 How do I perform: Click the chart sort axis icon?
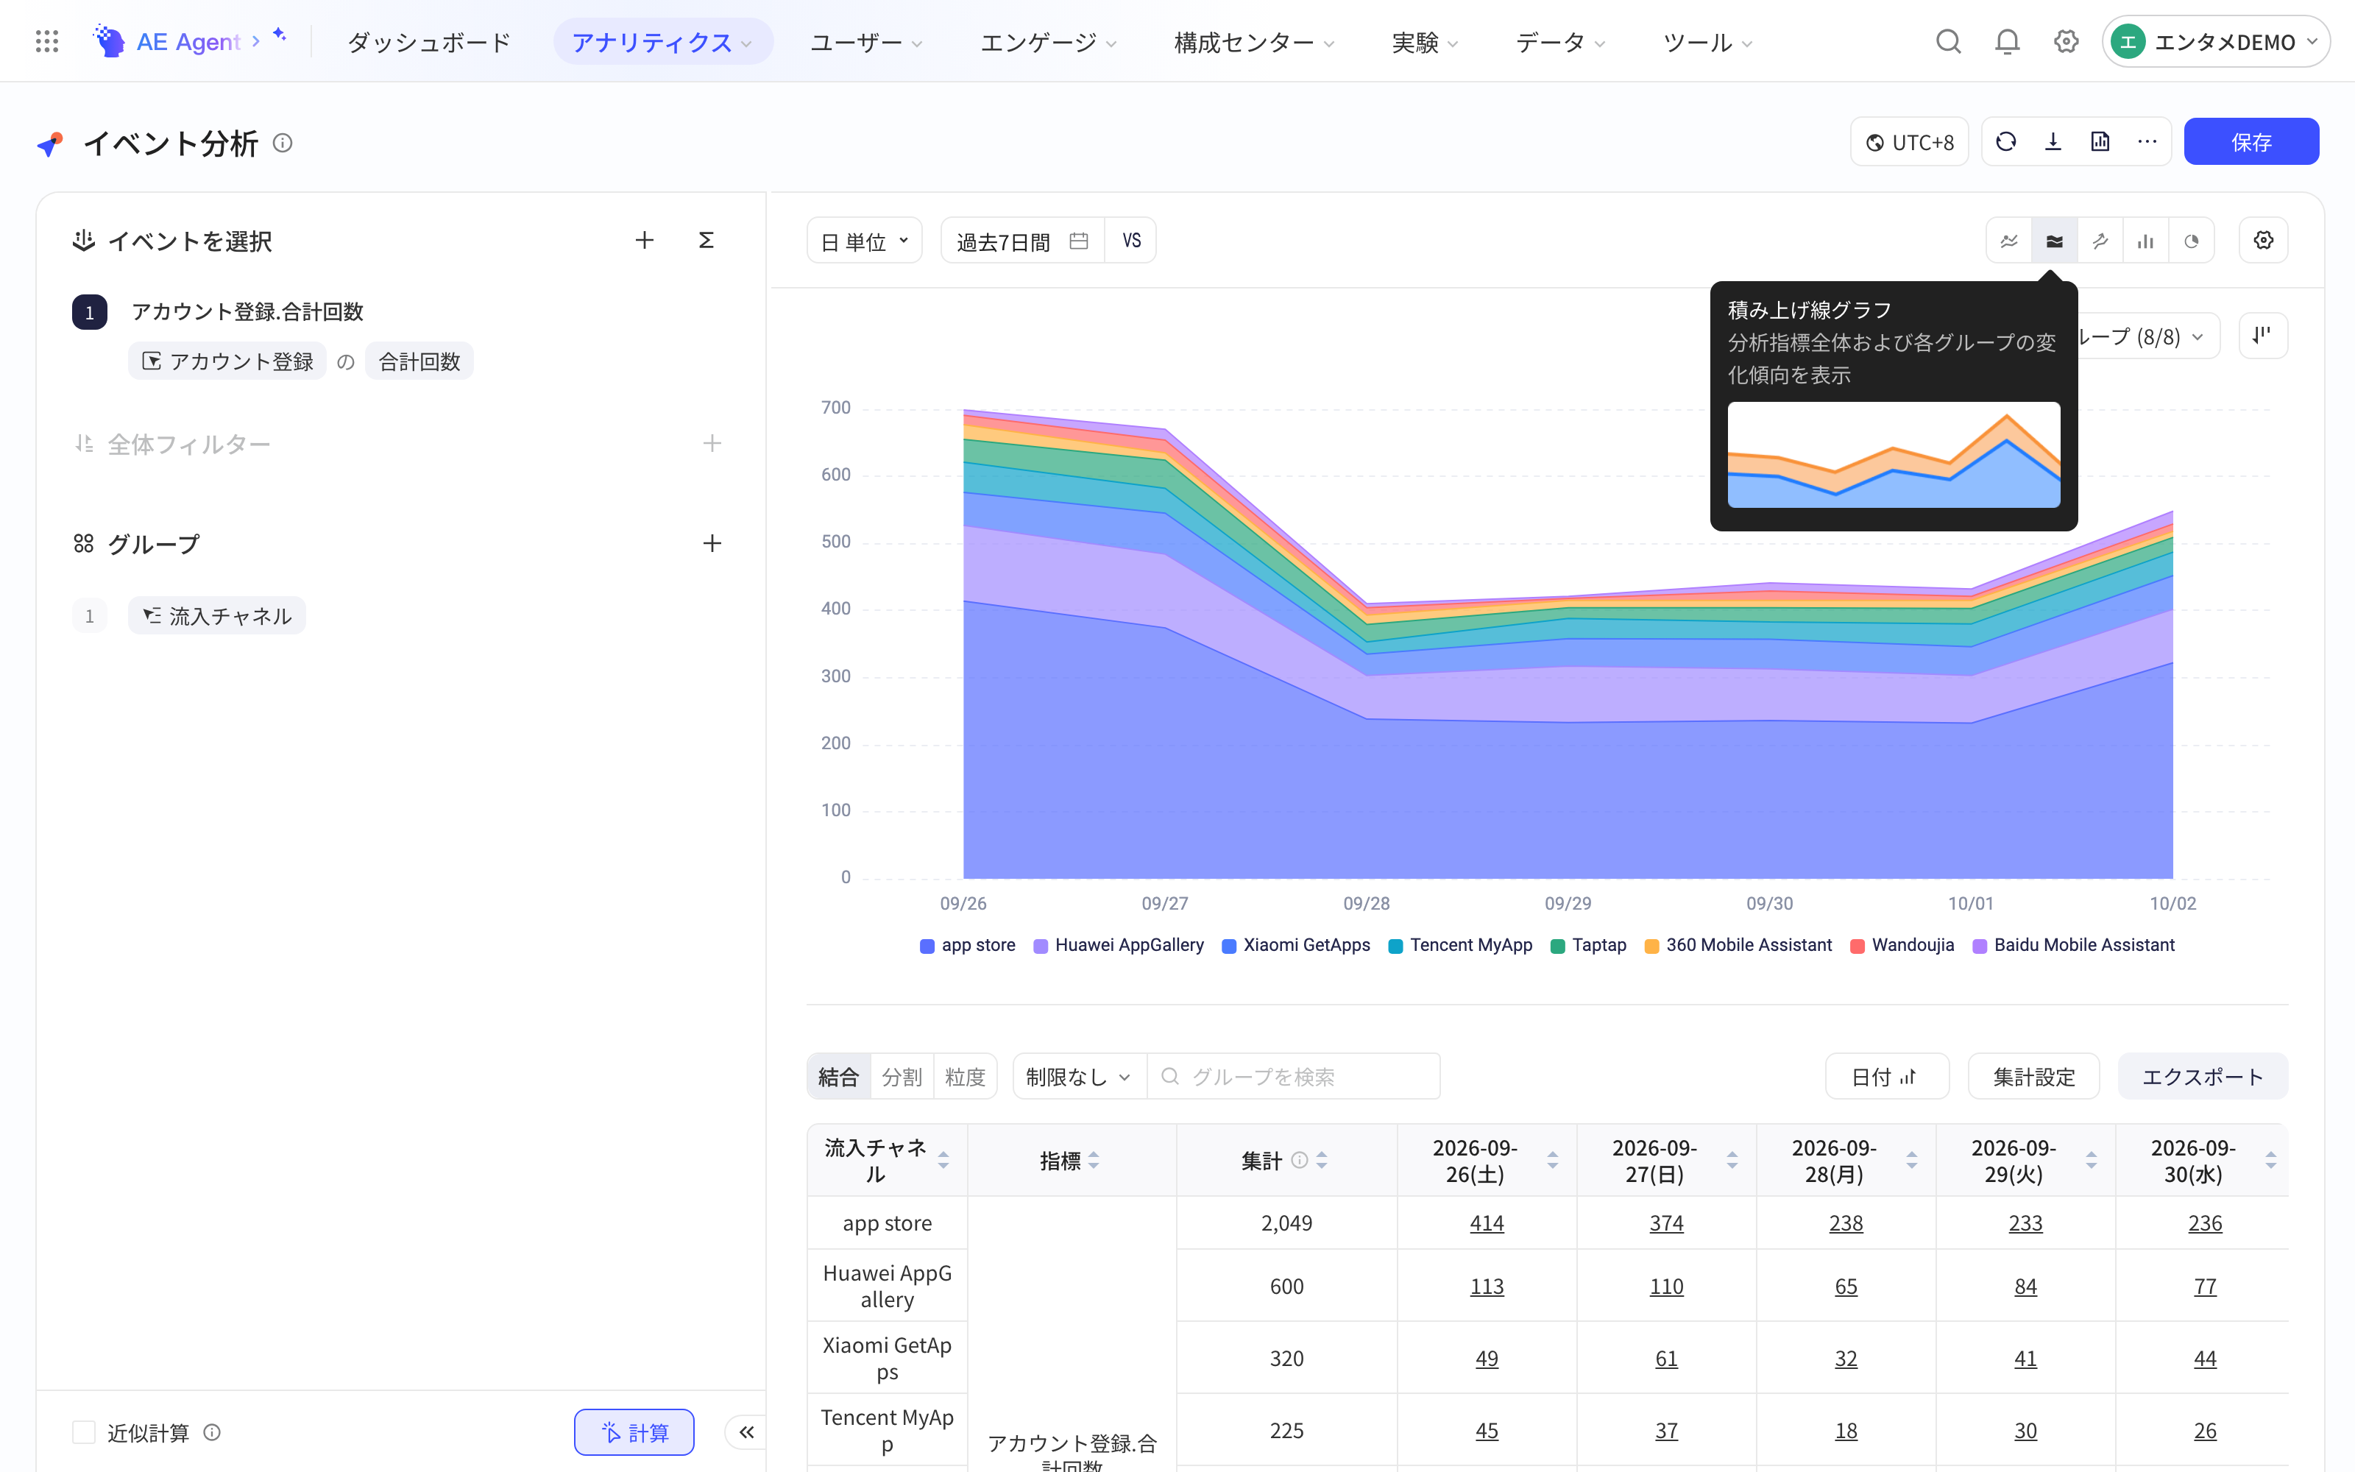[x=2262, y=336]
